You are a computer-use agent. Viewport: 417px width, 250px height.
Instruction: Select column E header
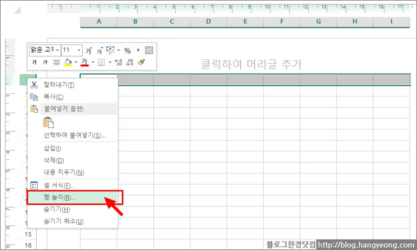pos(245,22)
